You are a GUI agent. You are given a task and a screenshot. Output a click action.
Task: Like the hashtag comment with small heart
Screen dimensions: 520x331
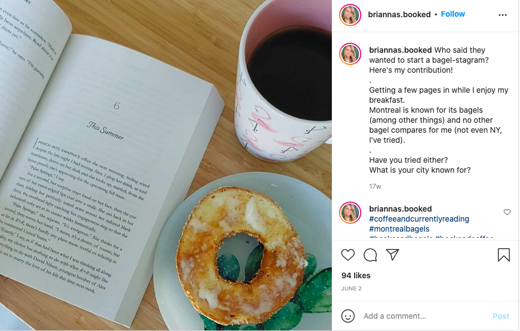click(x=507, y=212)
